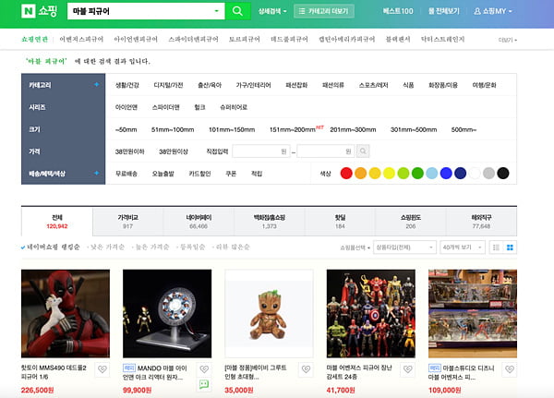Pick the black color swatch
The height and width of the screenshot is (398, 554).
(503, 174)
